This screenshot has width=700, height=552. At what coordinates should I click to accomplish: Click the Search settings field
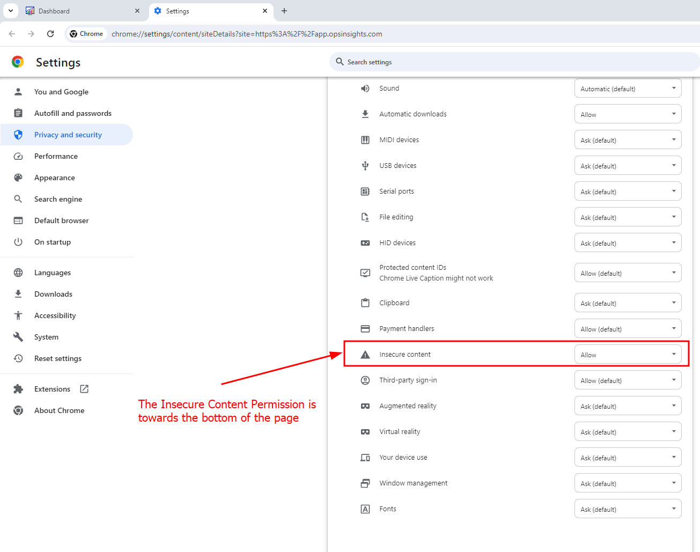(515, 62)
